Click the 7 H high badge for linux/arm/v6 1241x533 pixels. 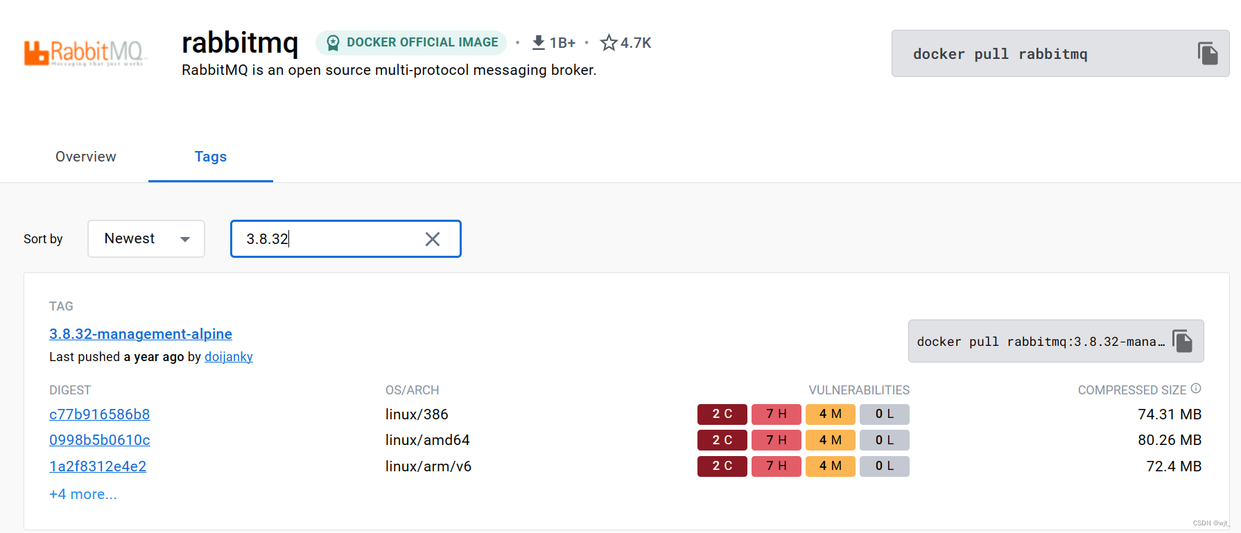(776, 466)
